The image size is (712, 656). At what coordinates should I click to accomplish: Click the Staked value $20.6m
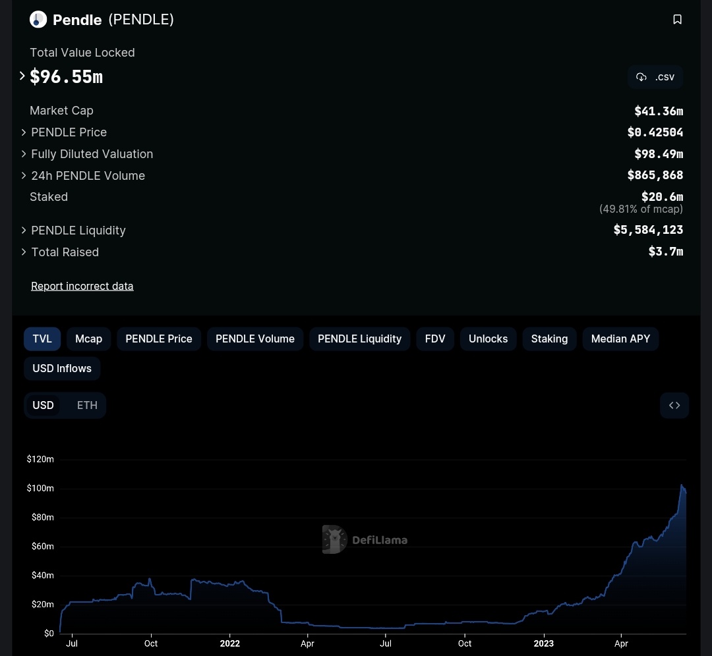[662, 197]
